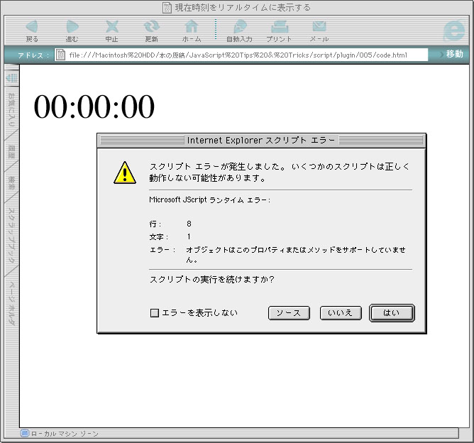Click the yellow warning icon in dialog
Screen dimensions: 474x443
[125, 173]
